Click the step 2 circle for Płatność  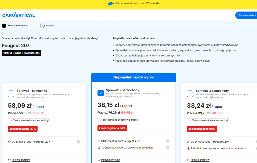(x=42, y=26)
